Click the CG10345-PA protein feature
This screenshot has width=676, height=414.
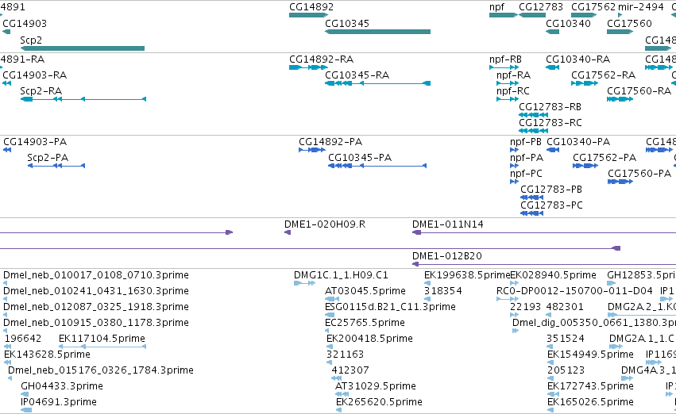coord(377,166)
